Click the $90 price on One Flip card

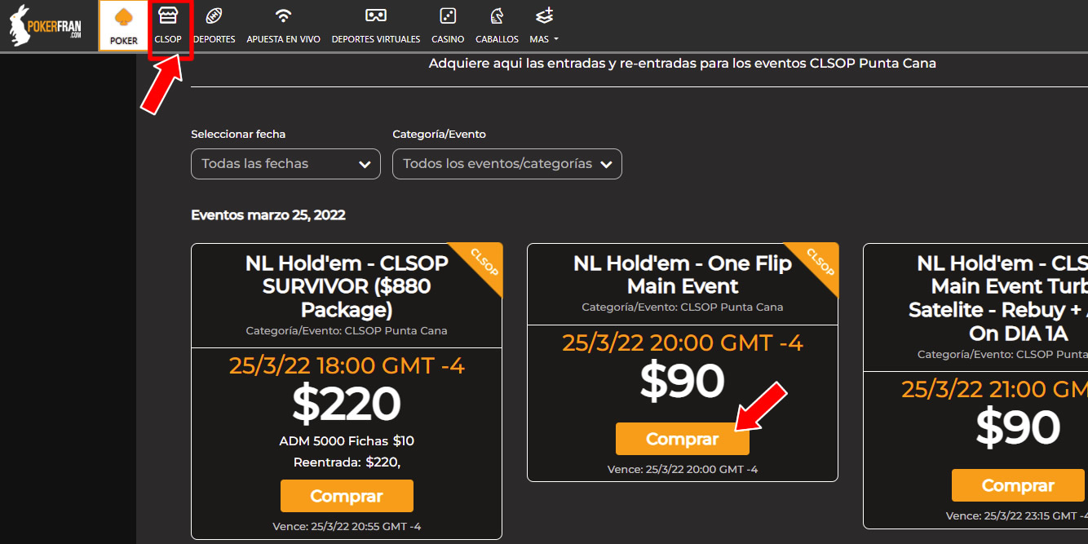[682, 382]
